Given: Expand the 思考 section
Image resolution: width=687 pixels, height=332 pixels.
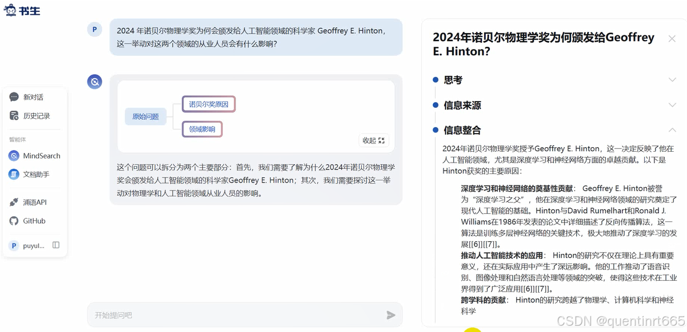Looking at the screenshot, I should pos(672,80).
